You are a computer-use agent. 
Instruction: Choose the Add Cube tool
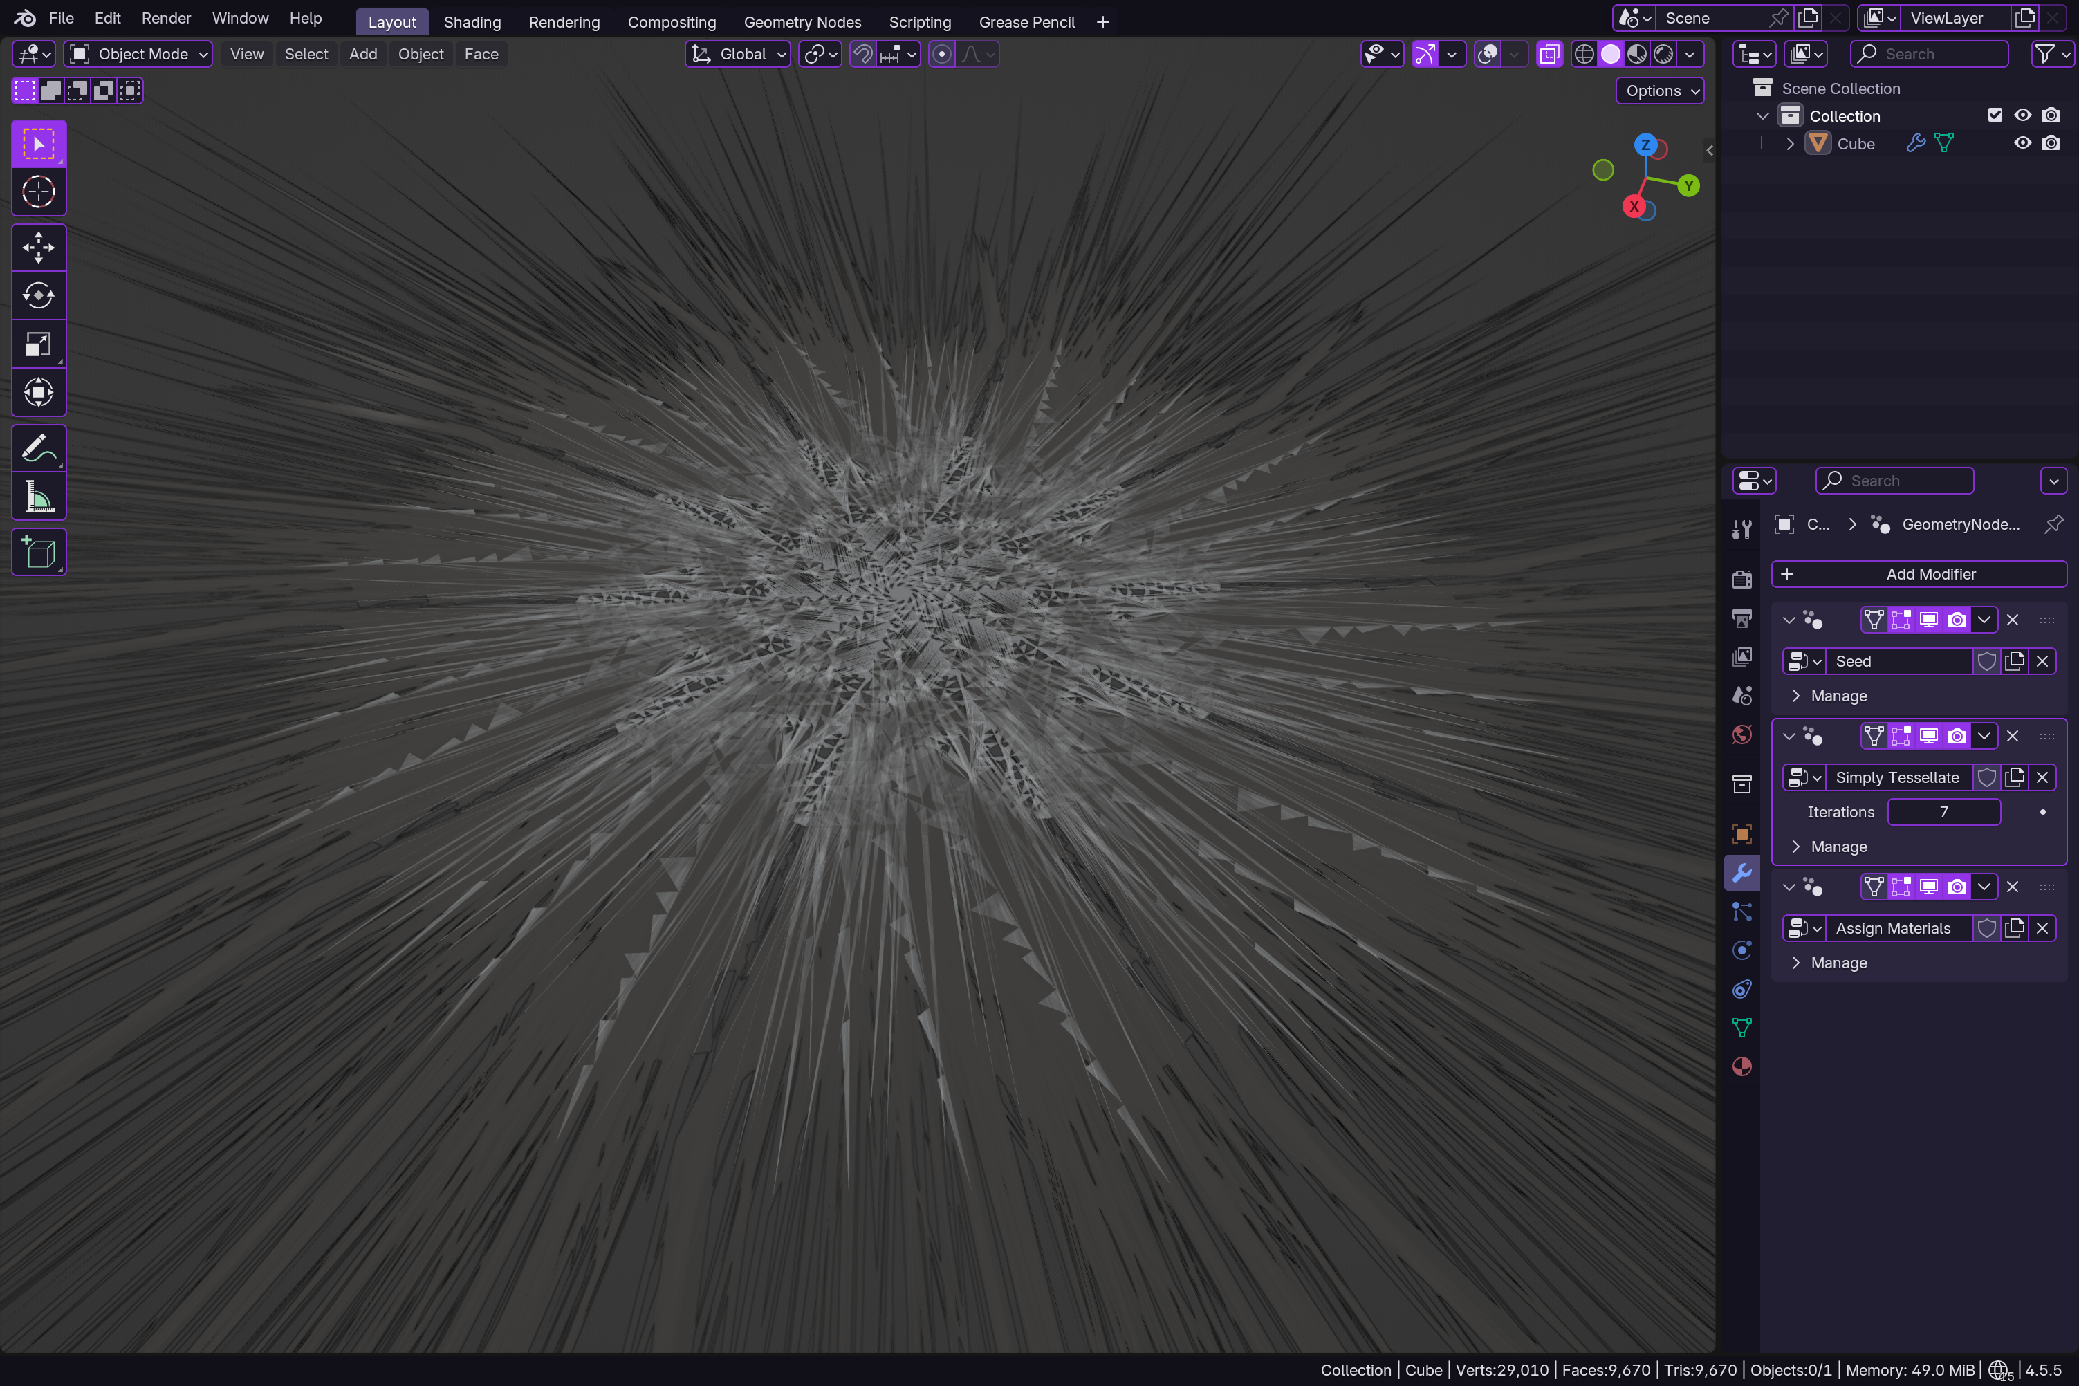38,553
